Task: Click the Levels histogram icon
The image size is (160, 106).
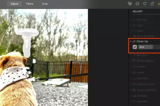Action: [x=134, y=72]
